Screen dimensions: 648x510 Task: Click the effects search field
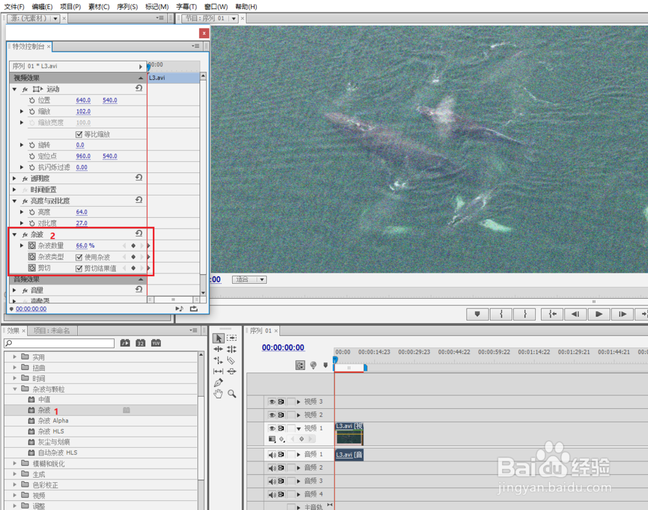point(59,343)
